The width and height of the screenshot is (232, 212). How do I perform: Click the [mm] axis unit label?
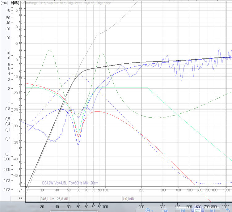4,2
